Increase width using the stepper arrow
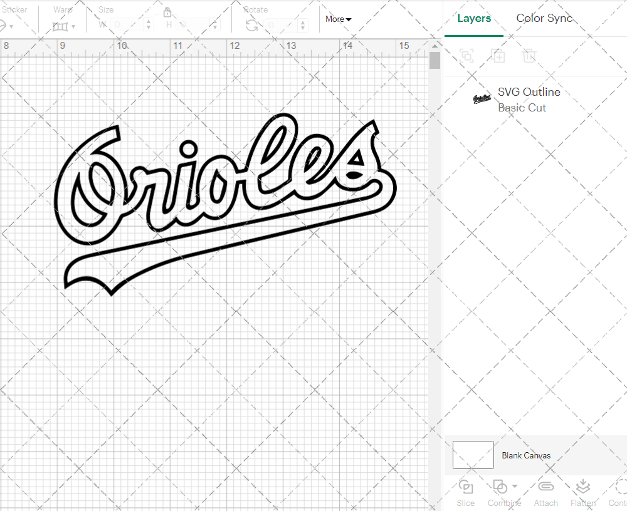Screen dimensions: 627x511 [148, 22]
